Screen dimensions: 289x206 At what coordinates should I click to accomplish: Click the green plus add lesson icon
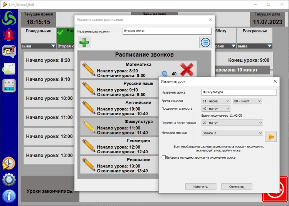pyautogui.click(x=84, y=42)
